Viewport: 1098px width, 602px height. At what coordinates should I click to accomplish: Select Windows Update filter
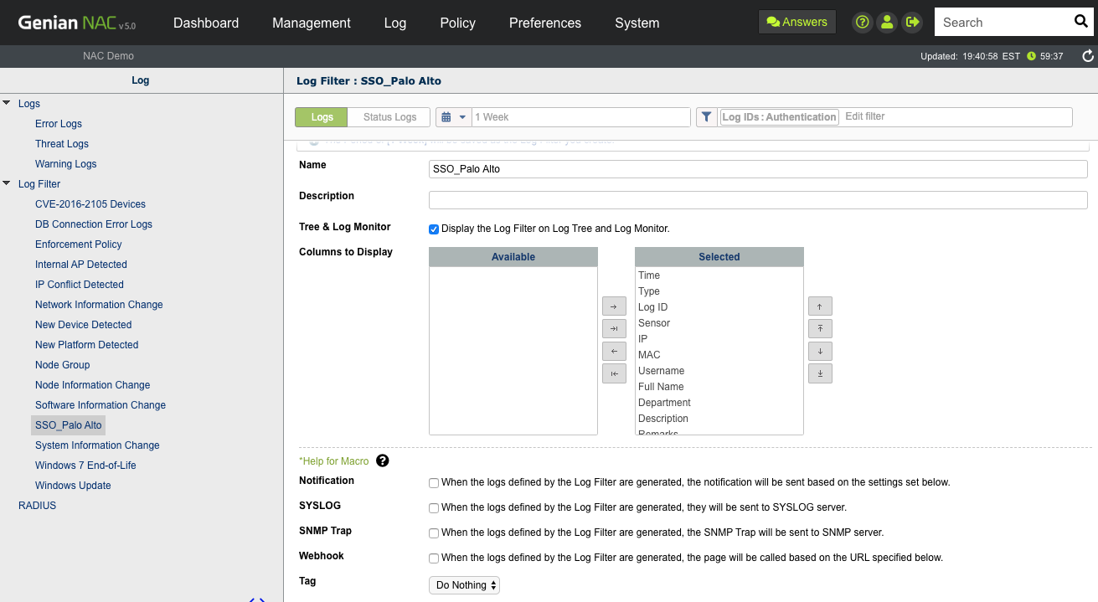[x=73, y=486]
